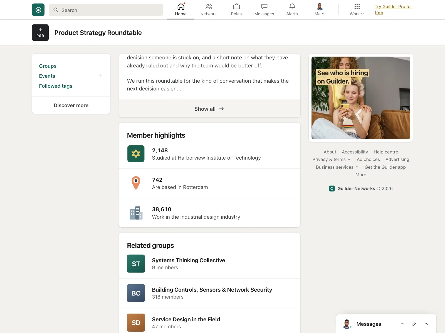Open Ad choices footer link

(x=368, y=160)
